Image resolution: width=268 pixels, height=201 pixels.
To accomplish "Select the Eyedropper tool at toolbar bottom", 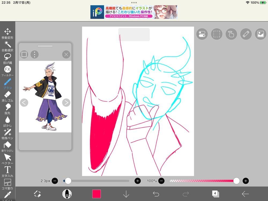I will (8, 196).
